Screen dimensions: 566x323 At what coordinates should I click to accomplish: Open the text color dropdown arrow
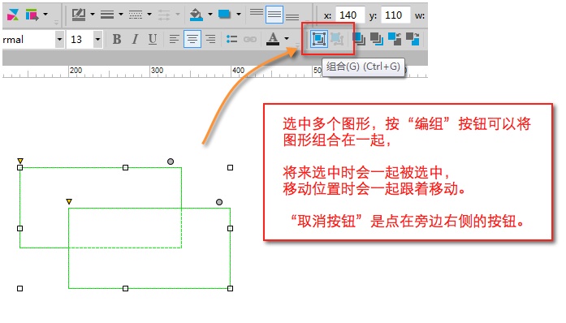pos(287,39)
